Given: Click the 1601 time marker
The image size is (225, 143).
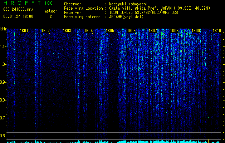Looking at the screenshot, I should (x=24, y=31).
